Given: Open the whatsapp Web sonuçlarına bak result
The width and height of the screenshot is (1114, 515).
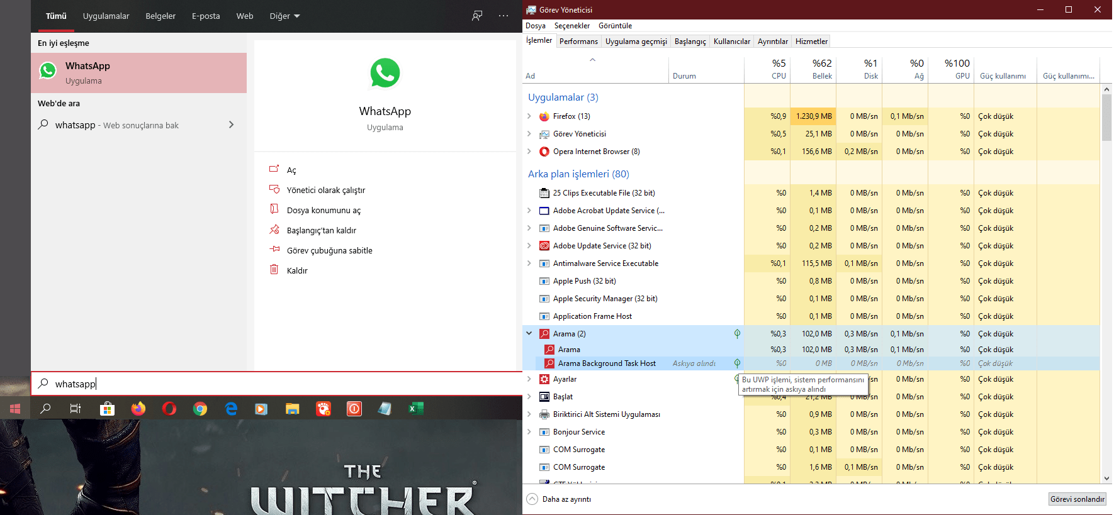Looking at the screenshot, I should pos(138,125).
